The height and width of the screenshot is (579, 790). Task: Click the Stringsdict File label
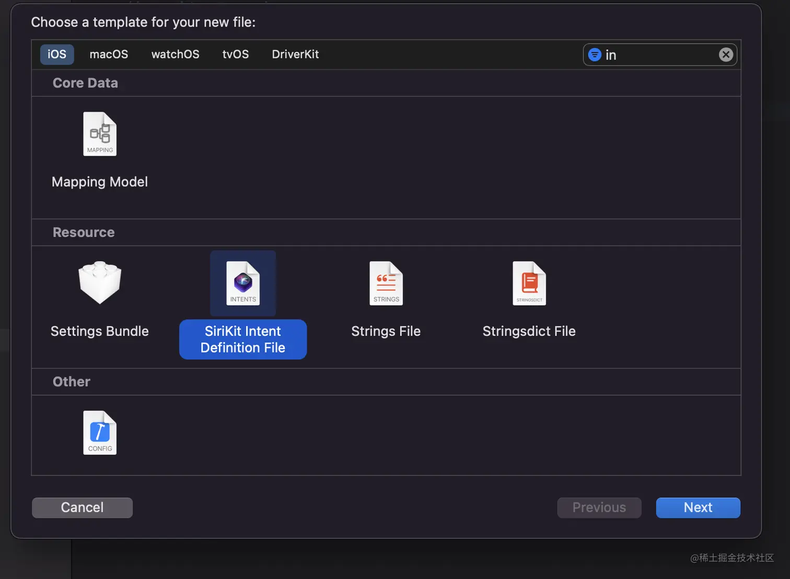pyautogui.click(x=529, y=331)
